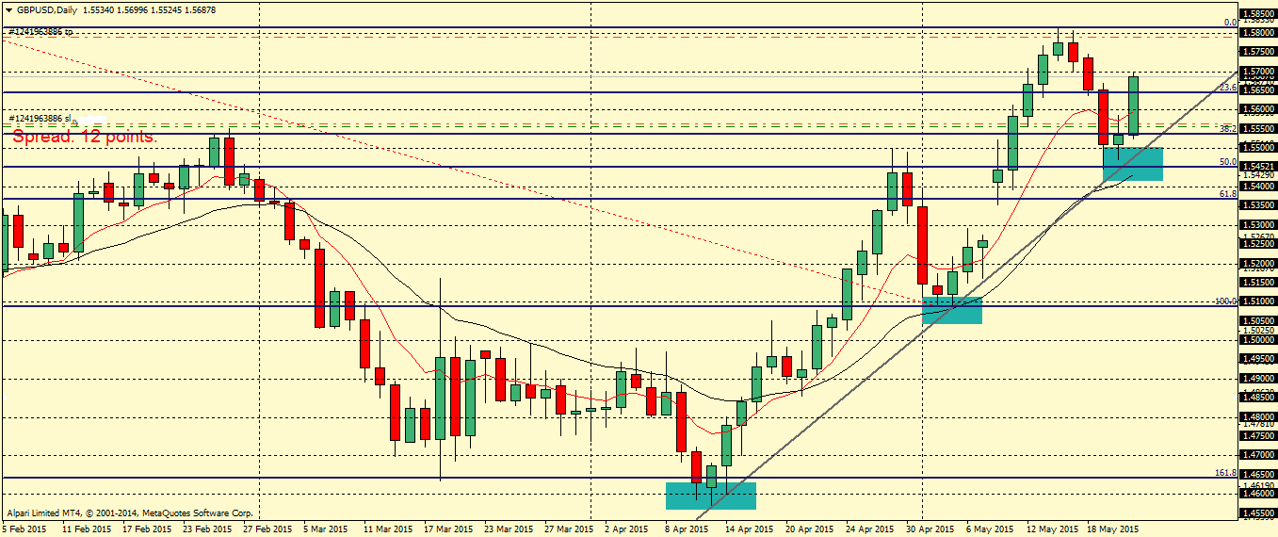Select the teal rectangle near 18 May 2015
Image resolution: width=1278 pixels, height=537 pixels.
[x=1133, y=164]
